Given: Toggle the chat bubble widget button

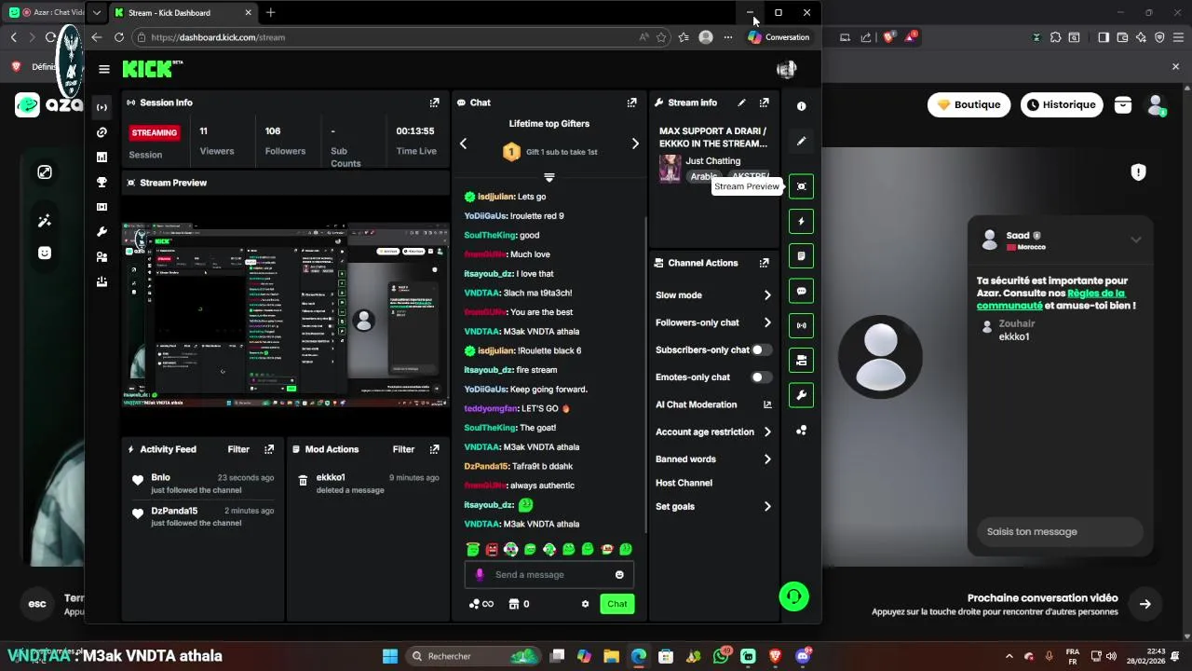Looking at the screenshot, I should click(x=801, y=291).
